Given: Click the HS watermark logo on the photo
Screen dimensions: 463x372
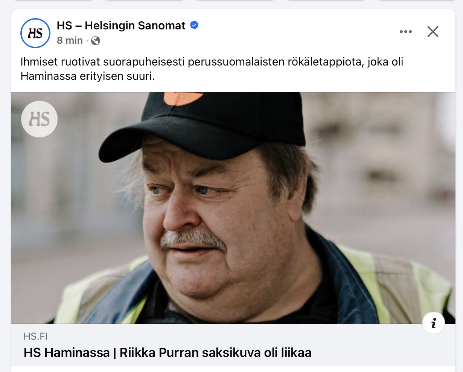Looking at the screenshot, I should click(40, 119).
